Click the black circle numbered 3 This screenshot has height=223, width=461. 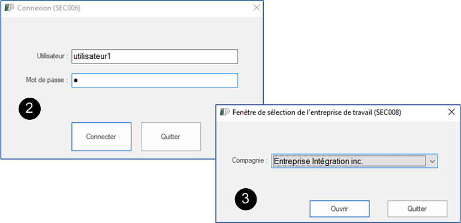click(246, 200)
